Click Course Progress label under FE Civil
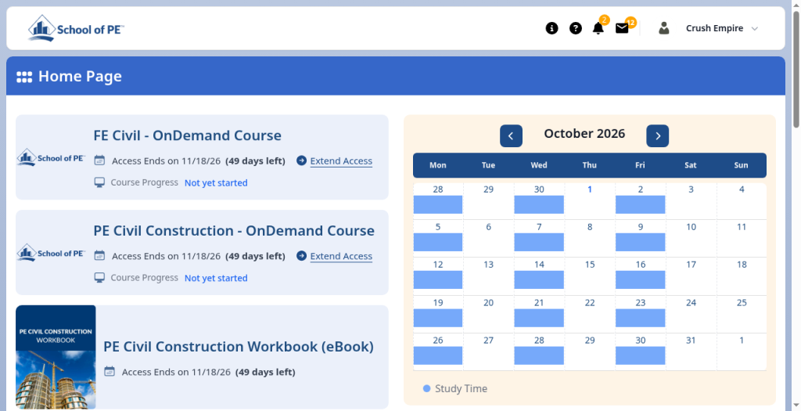Viewport: 801px width, 411px height. pyautogui.click(x=145, y=182)
